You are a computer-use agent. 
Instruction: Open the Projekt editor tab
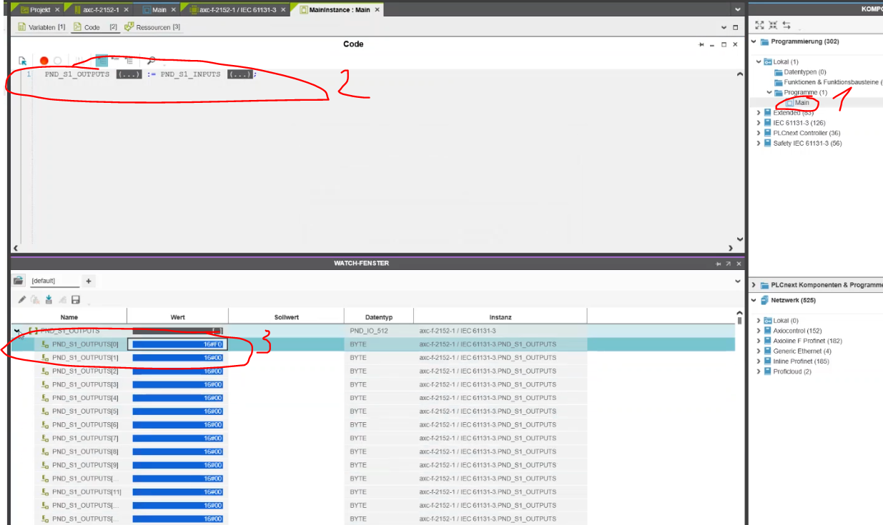coord(41,10)
